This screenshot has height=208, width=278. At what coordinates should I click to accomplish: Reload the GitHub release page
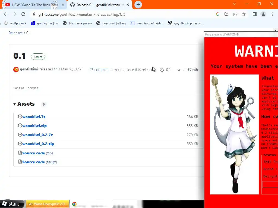tap(23, 14)
